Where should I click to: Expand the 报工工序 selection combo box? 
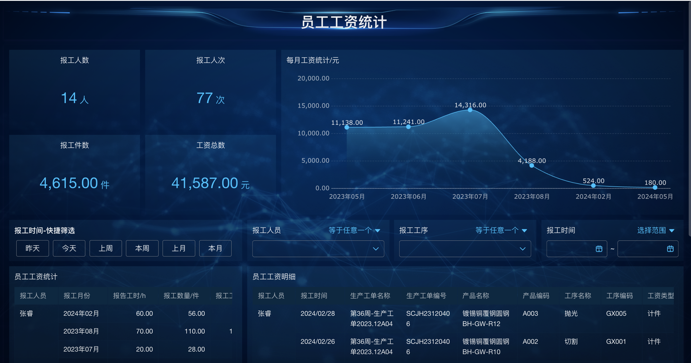point(465,249)
